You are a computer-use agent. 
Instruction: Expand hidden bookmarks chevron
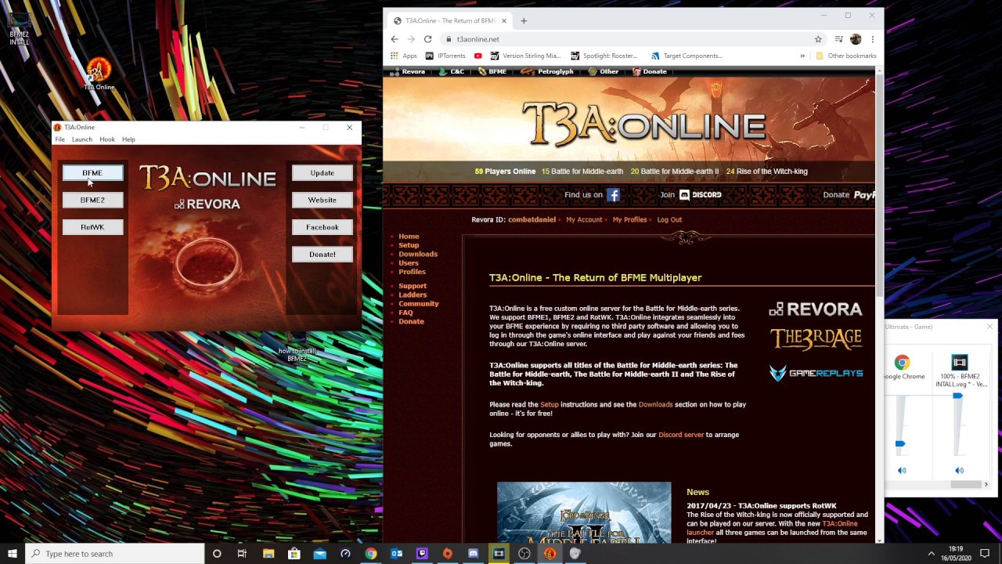click(802, 56)
